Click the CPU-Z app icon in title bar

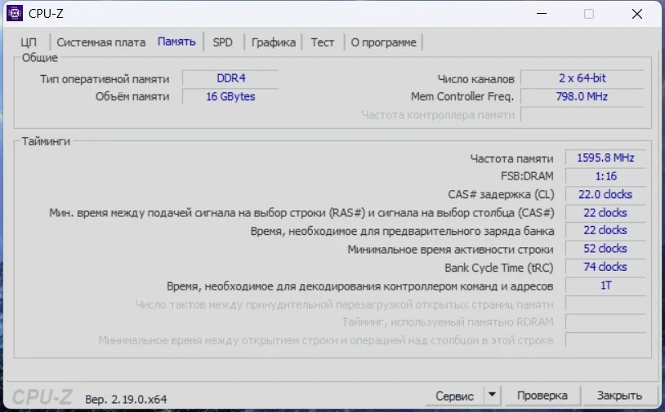pyautogui.click(x=15, y=13)
